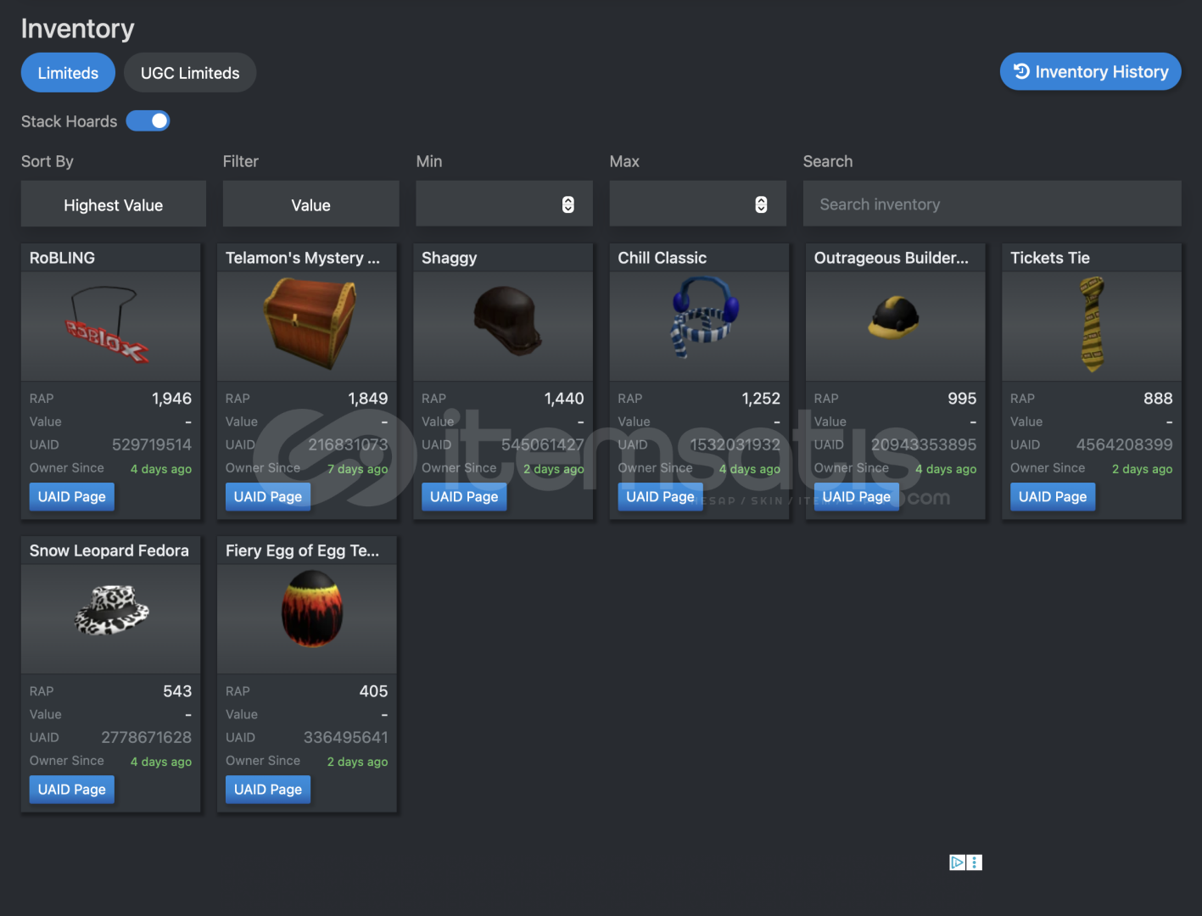This screenshot has width=1202, height=916.
Task: Click the ad choices play icon
Action: coord(958,863)
